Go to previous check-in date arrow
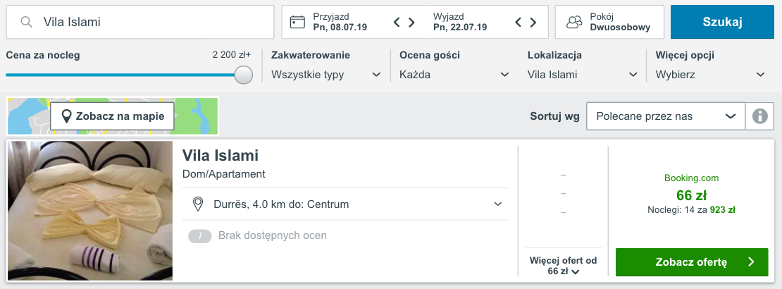The height and width of the screenshot is (289, 782). coord(397,22)
